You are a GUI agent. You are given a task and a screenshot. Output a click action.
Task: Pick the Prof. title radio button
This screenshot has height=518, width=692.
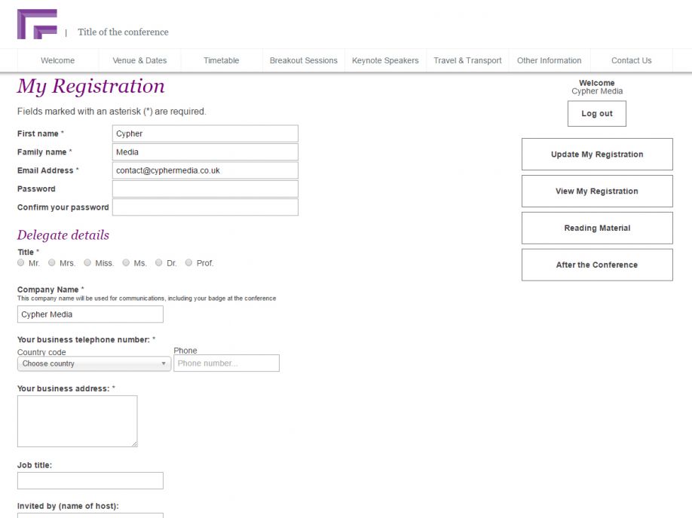click(189, 263)
